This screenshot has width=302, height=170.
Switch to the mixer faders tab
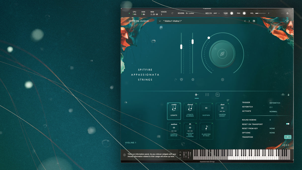tap(207, 95)
